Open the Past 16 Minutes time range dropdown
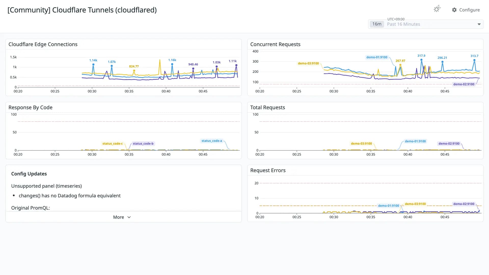Image resolution: width=489 pixels, height=275 pixels. [x=426, y=24]
